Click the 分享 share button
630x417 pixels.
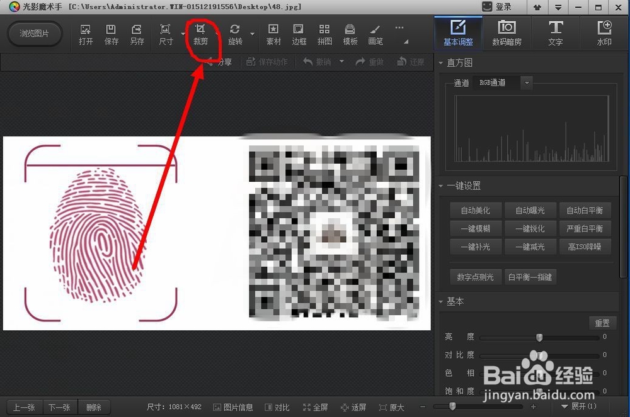point(219,62)
